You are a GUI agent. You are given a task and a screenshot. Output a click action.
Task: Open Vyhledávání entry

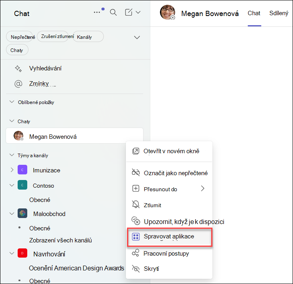tap(45, 68)
